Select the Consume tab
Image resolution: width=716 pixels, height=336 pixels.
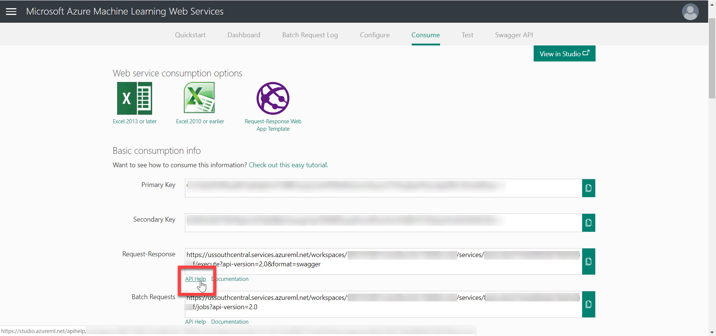425,35
